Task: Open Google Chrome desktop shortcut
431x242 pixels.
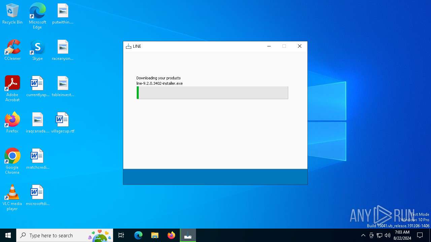Action: click(12, 161)
